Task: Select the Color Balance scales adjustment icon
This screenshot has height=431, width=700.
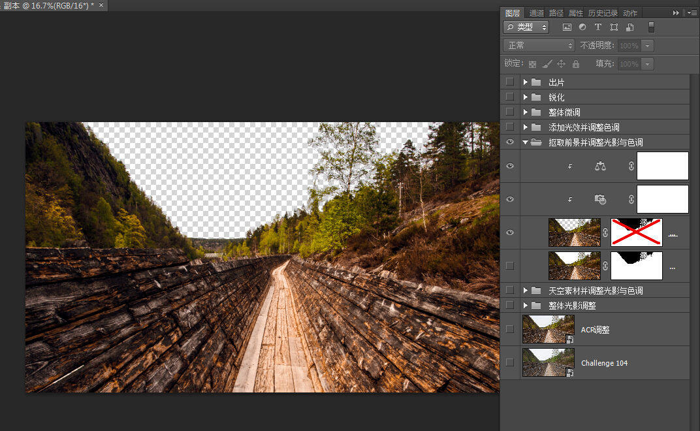Action: click(601, 166)
